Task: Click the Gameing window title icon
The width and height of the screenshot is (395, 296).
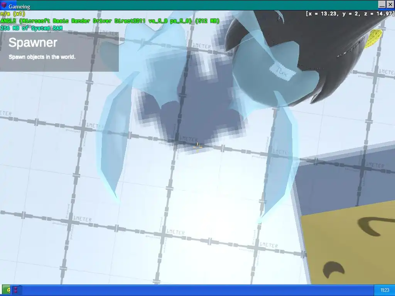Action: [4, 5]
